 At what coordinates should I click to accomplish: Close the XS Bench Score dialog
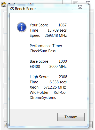[x=80, y=7]
